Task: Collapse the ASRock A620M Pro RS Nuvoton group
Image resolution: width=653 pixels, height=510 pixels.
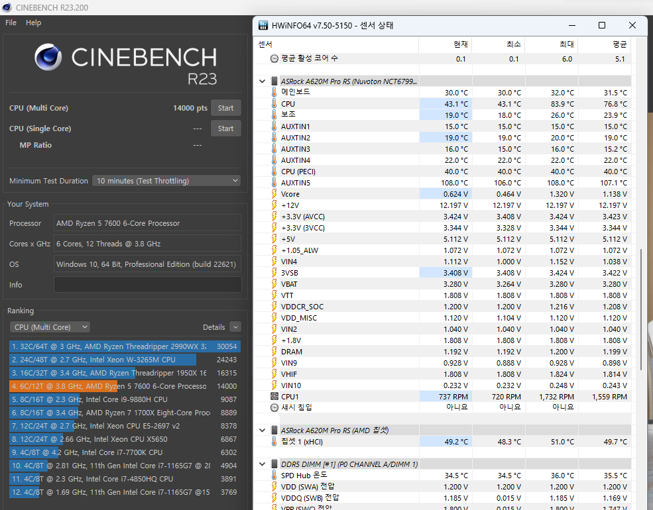Action: coord(262,81)
